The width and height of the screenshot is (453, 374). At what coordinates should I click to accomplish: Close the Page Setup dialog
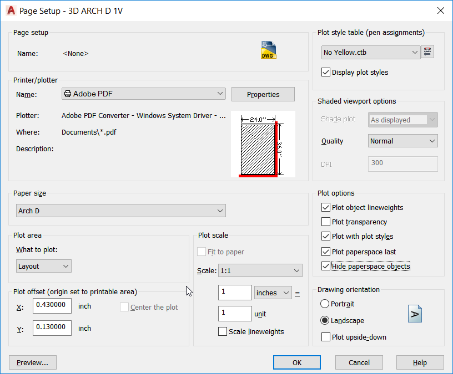click(441, 11)
